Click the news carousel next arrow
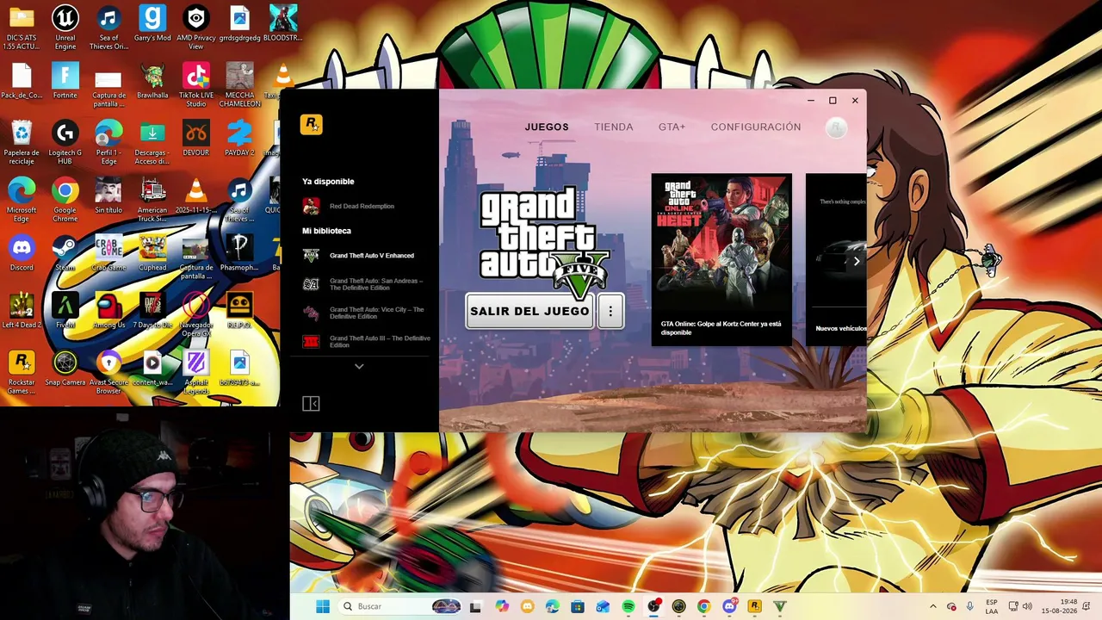The image size is (1102, 620). click(856, 261)
